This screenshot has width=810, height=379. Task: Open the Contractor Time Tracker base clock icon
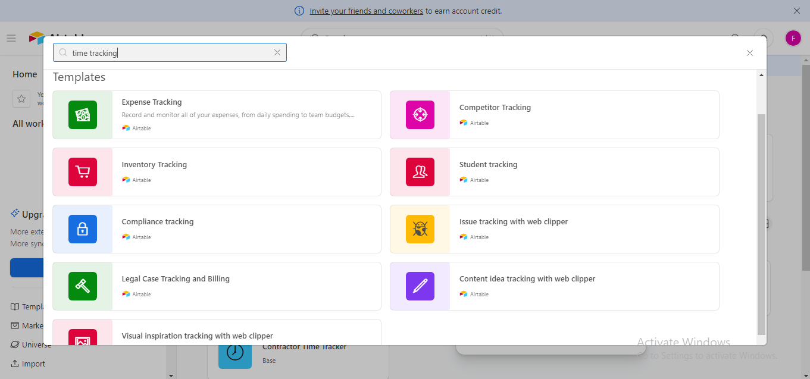(234, 352)
